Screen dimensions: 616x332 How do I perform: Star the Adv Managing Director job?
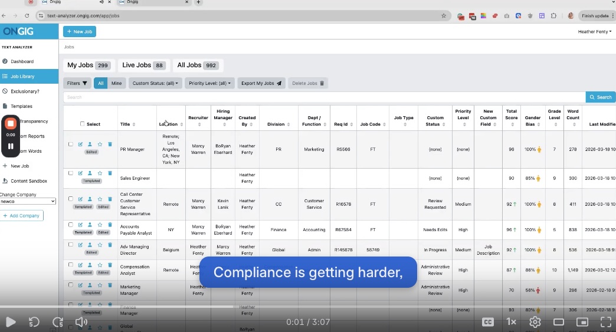100,245
